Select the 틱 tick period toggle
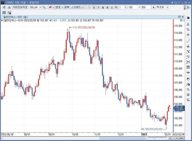The width and height of the screenshot is (192, 141). [116, 7]
